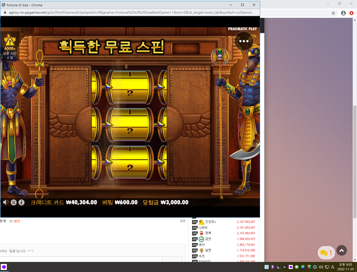
Task: Click the scroll-down arrow of background Chrome scrollbar
Action: (355, 260)
